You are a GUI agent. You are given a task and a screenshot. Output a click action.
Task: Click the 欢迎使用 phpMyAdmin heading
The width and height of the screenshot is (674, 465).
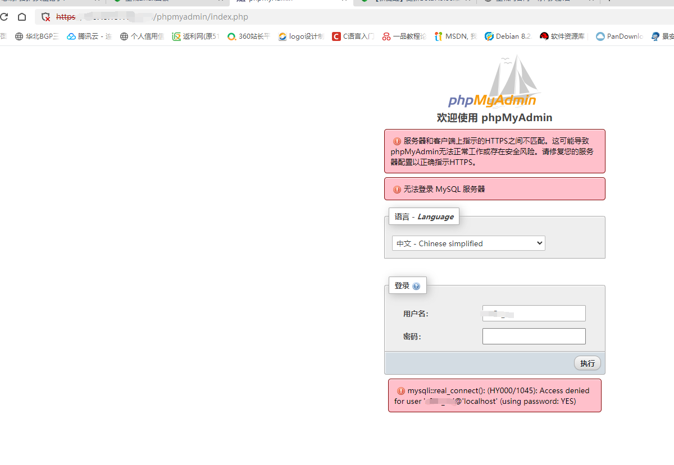pyautogui.click(x=494, y=118)
